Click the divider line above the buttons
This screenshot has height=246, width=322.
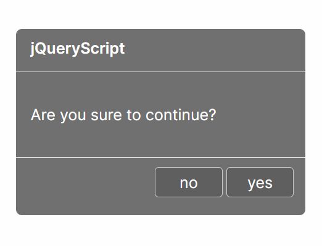coord(161,158)
